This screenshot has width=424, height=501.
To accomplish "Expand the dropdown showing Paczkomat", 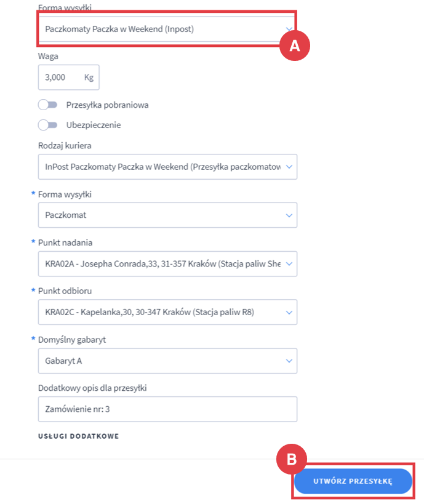I will [166, 215].
